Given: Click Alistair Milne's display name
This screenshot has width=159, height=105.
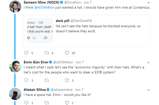Looking at the screenshot, I should (x=35, y=89).
